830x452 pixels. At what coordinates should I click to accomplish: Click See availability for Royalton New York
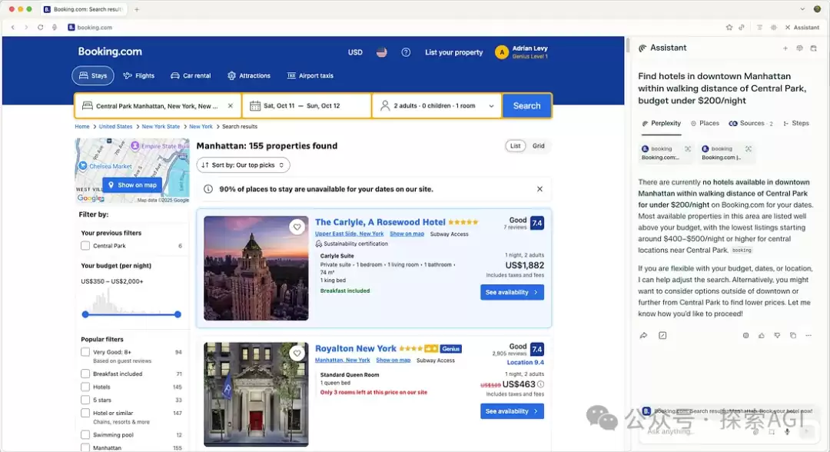(512, 411)
